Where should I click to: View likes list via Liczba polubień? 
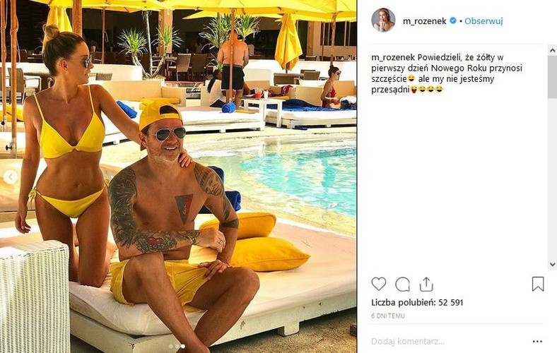tap(417, 303)
